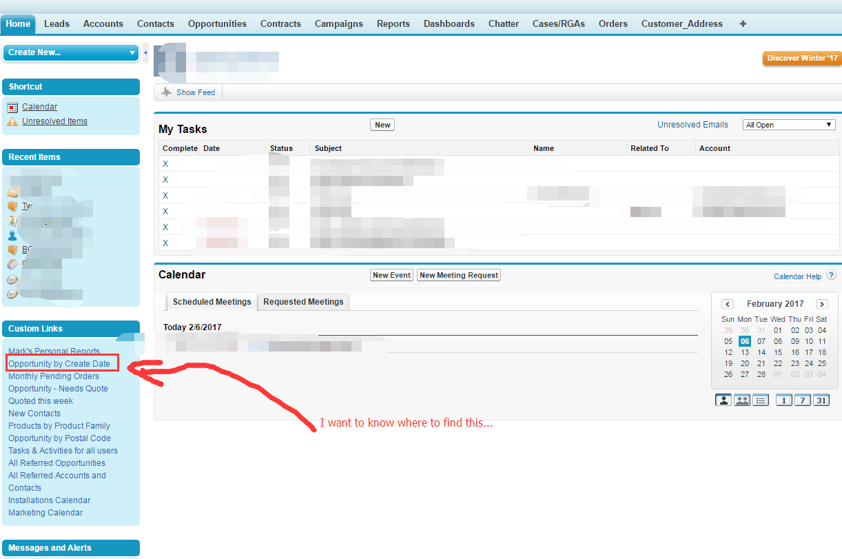Mark the first task complete with X
The height and width of the screenshot is (559, 842).
coord(165,164)
